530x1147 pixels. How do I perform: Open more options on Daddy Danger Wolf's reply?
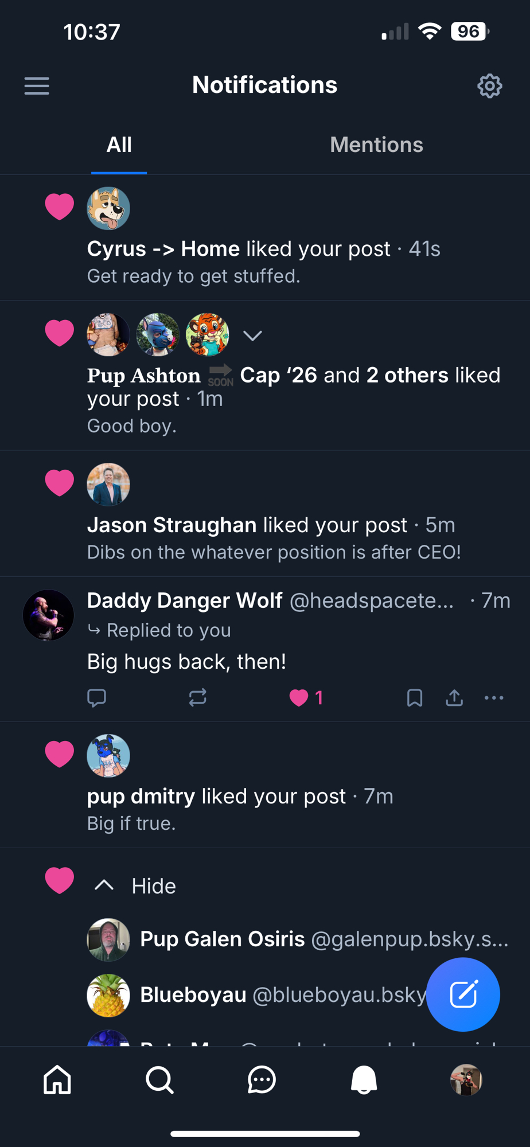[494, 697]
